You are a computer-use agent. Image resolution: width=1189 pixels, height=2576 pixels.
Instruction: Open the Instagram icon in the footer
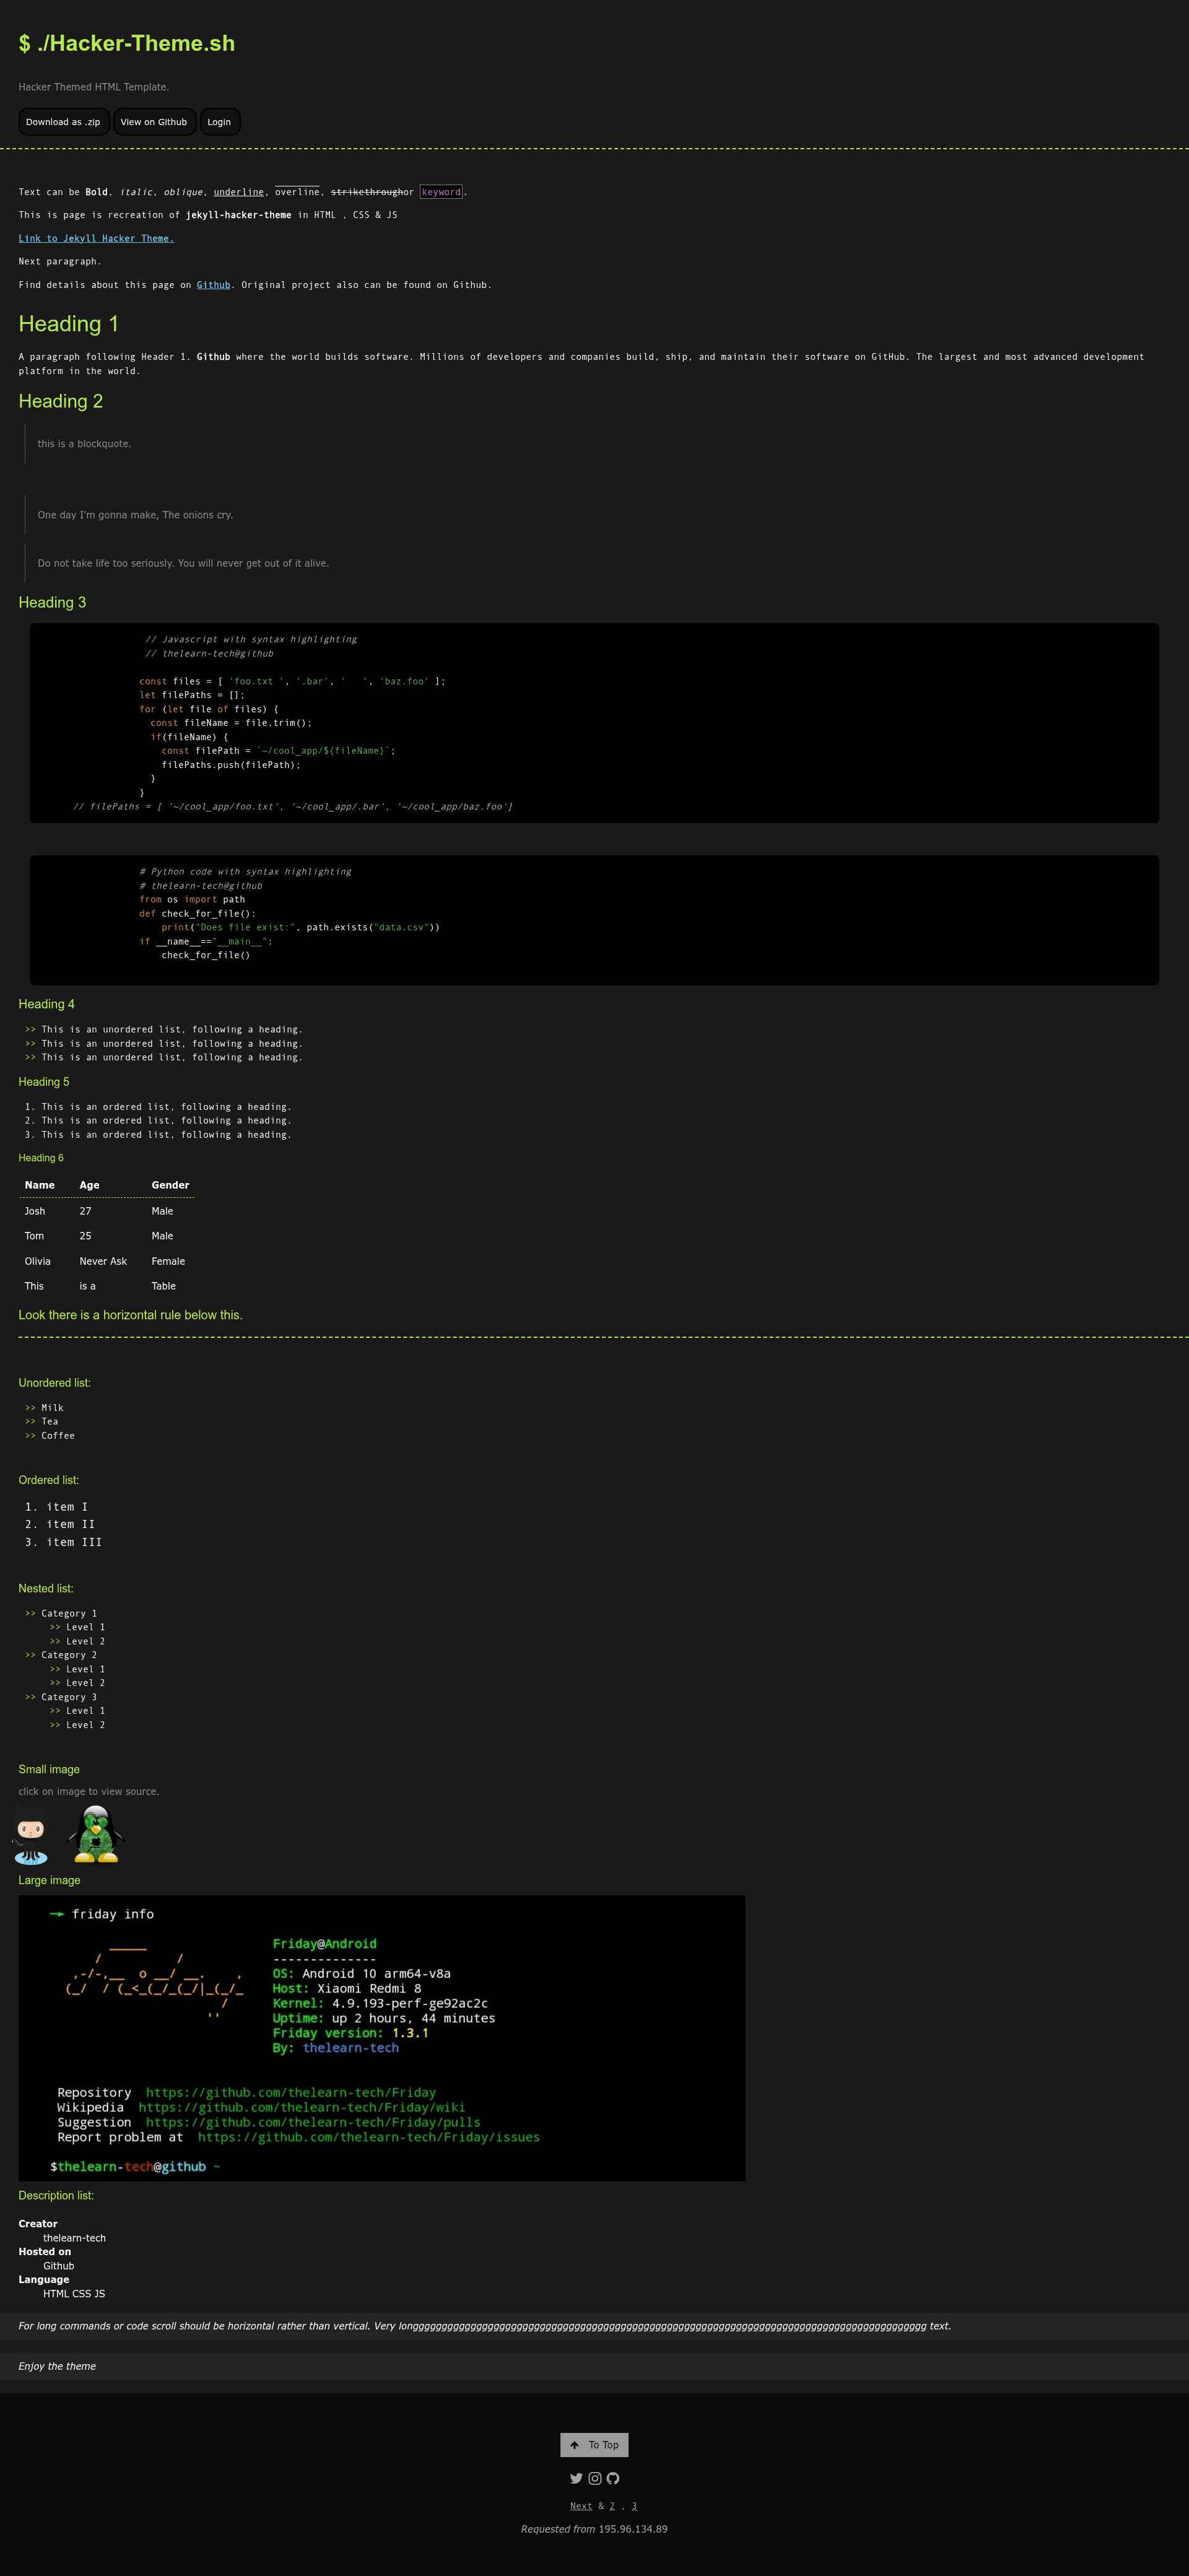point(595,2478)
